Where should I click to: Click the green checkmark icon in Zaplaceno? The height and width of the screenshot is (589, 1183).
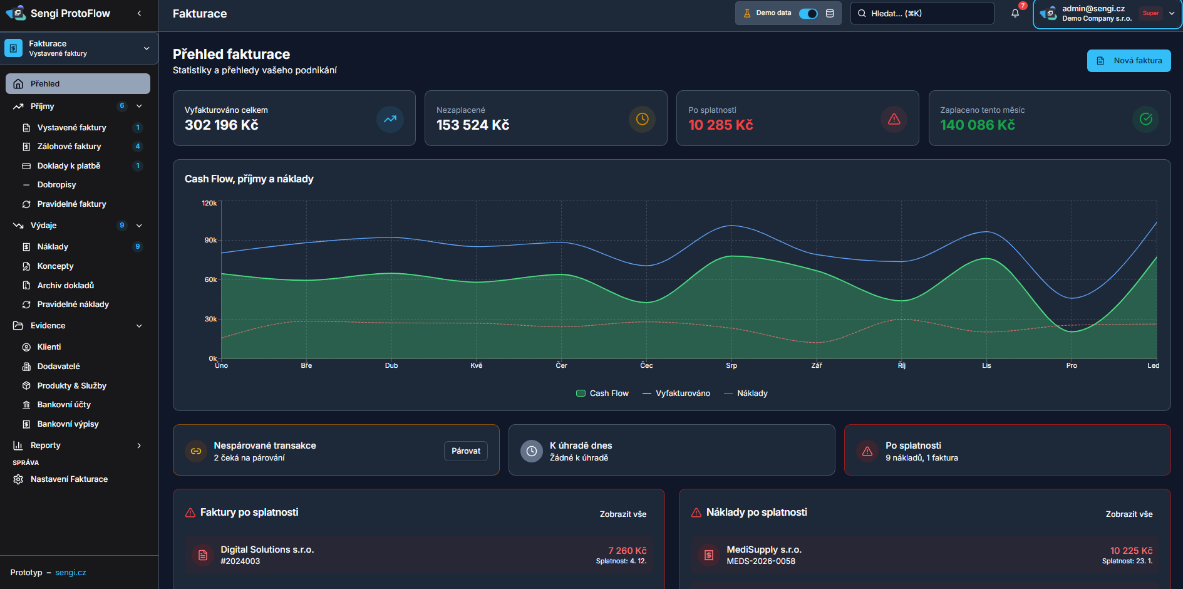tap(1145, 119)
